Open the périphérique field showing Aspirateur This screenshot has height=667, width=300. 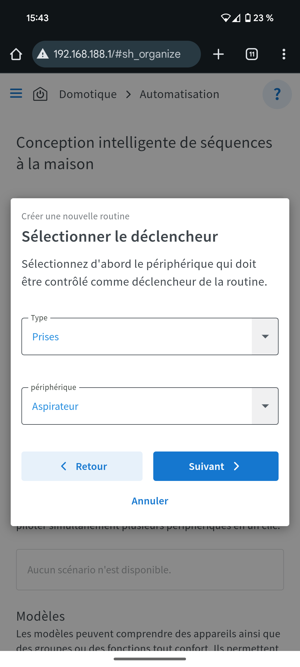pos(150,406)
